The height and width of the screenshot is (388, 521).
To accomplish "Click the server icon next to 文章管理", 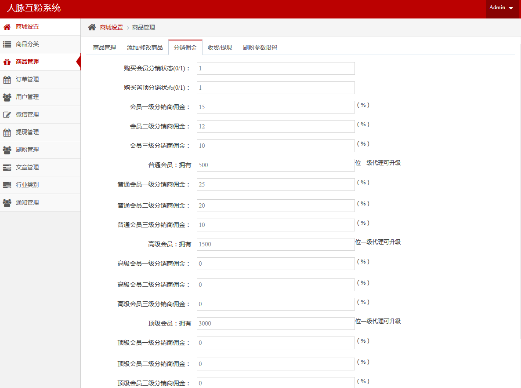I will tap(7, 168).
